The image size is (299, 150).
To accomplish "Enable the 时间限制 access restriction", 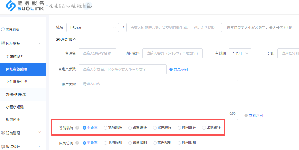I will [179, 143].
